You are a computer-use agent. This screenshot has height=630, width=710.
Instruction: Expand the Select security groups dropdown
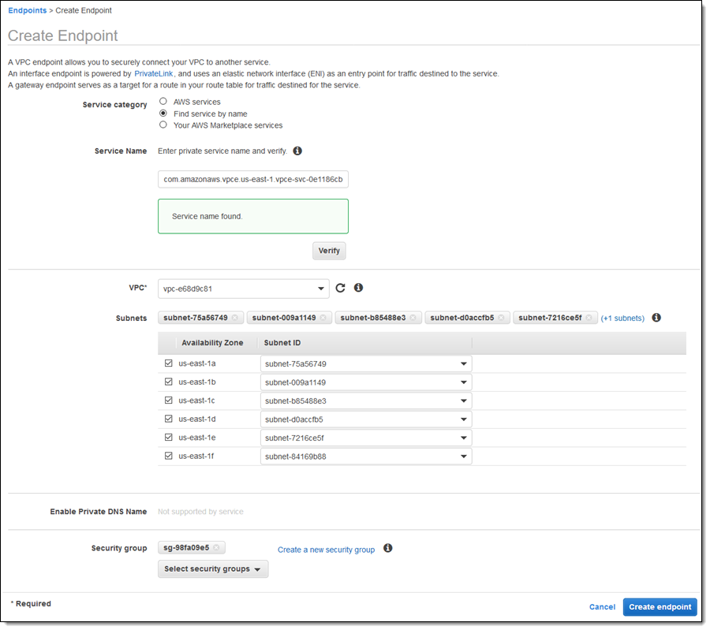(213, 569)
